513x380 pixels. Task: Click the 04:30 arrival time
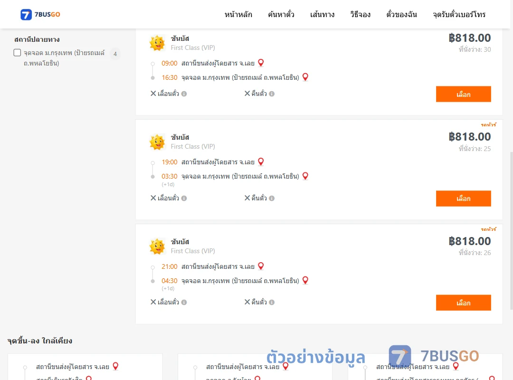pos(170,281)
